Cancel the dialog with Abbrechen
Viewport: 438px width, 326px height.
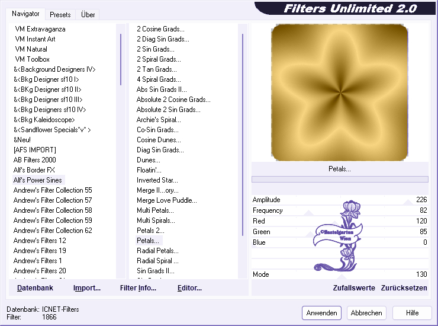coord(366,313)
